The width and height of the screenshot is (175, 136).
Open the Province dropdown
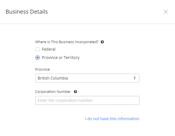tap(87, 78)
